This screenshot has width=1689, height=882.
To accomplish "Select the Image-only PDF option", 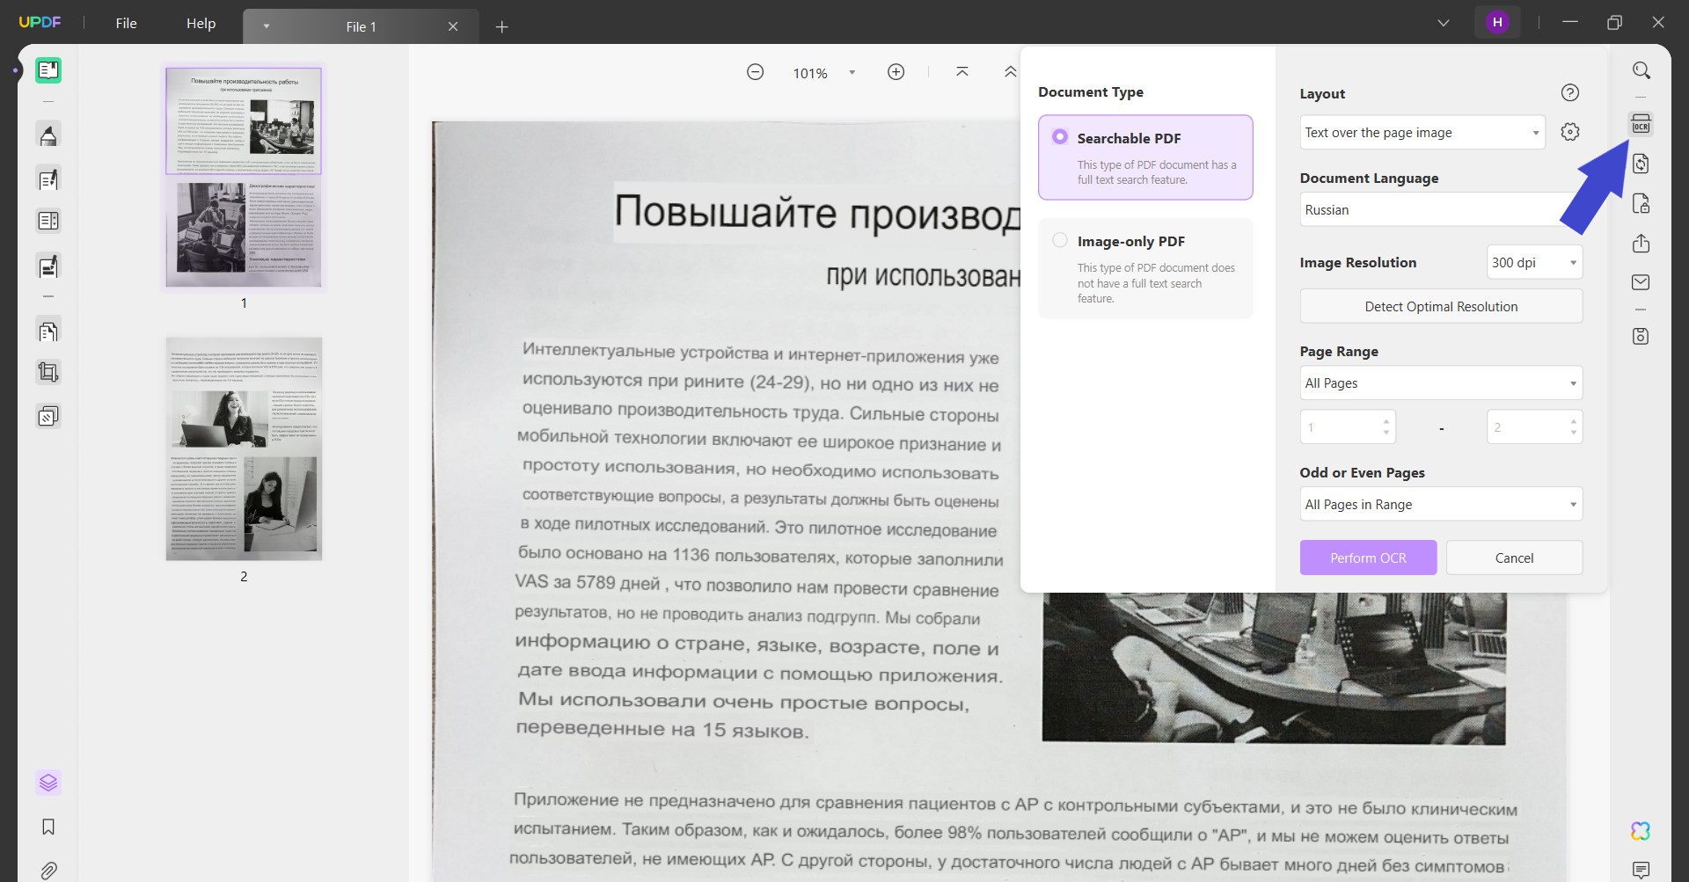I will pyautogui.click(x=1060, y=239).
